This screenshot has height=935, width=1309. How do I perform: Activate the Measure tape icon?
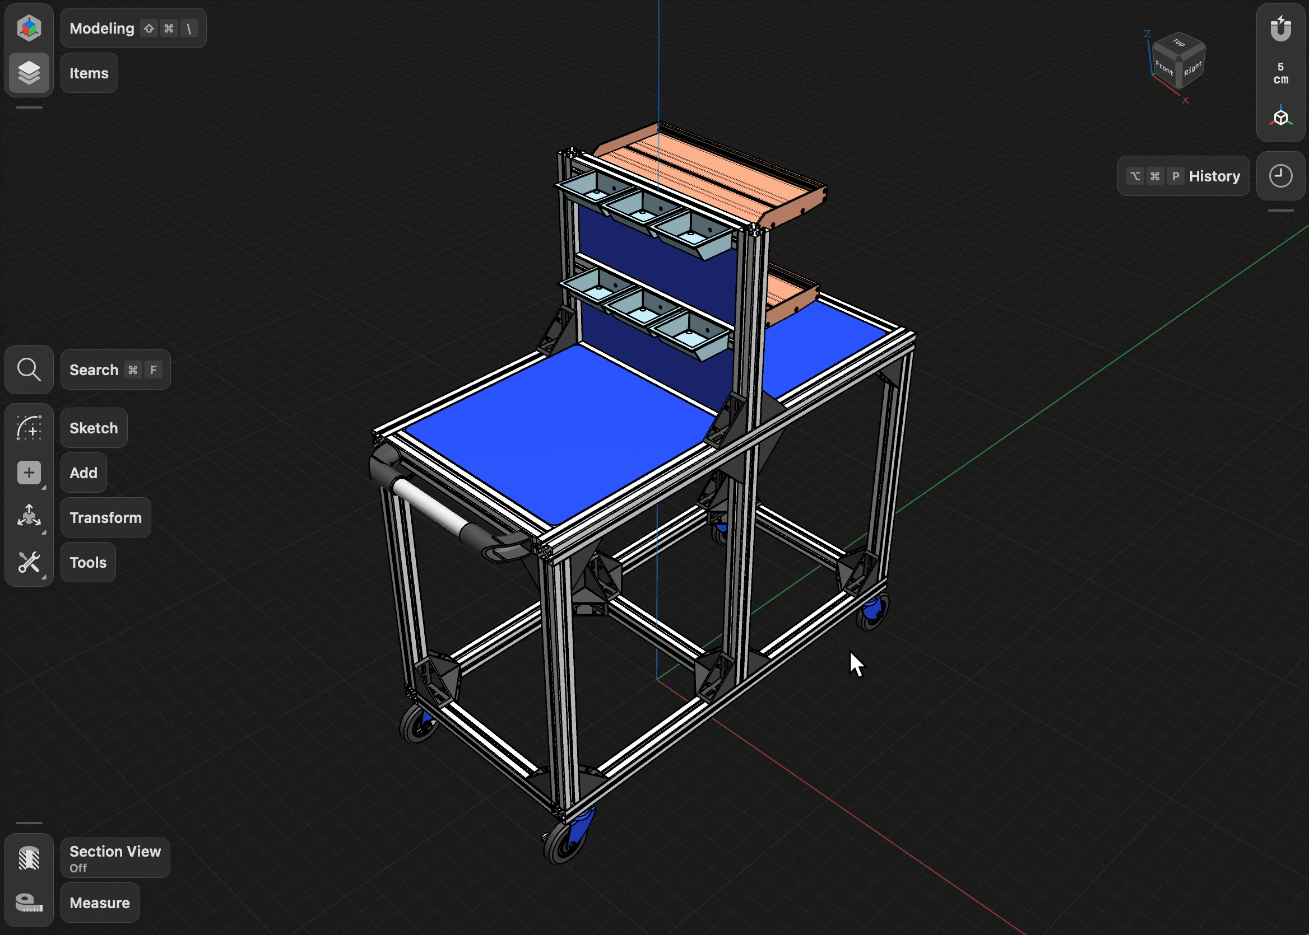click(29, 902)
